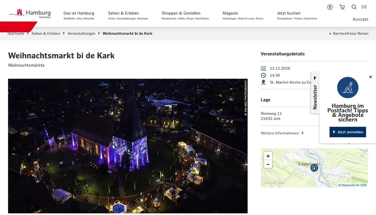This screenshot has width=376, height=215.
Task: Go to Veranstaltungen breadcrumb
Action: (81, 33)
